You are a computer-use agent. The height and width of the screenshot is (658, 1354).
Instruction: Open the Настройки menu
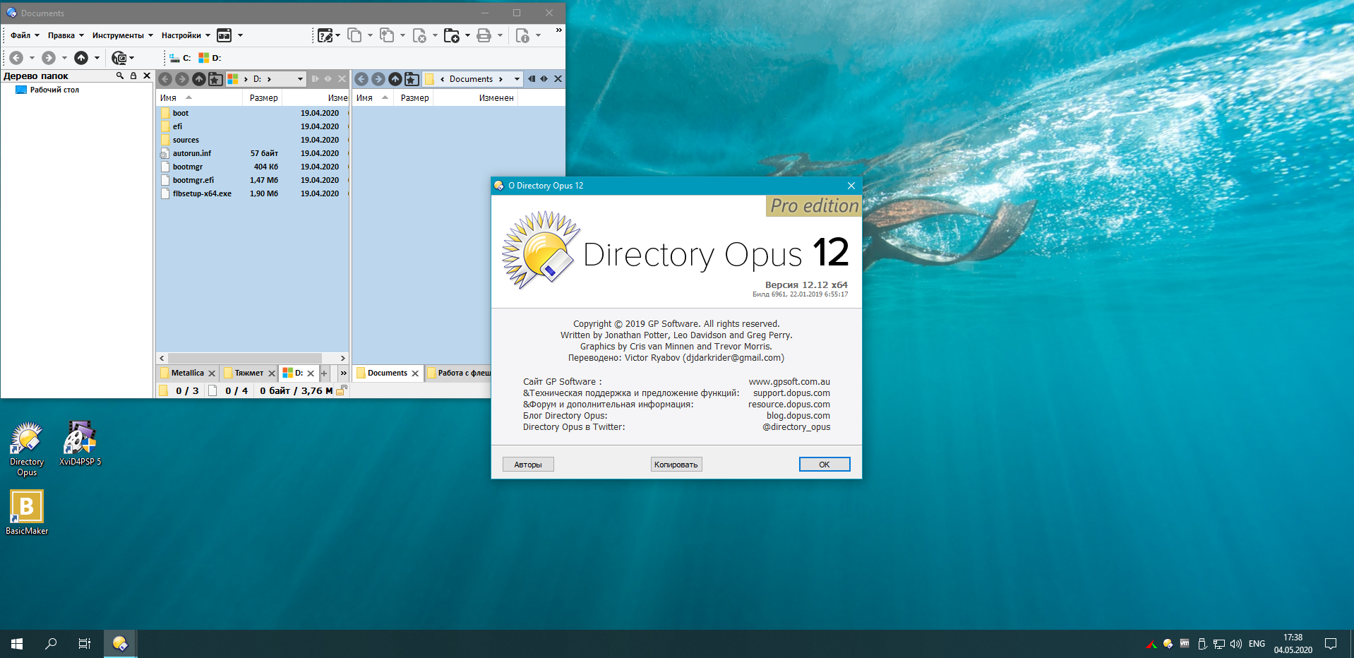pos(186,35)
